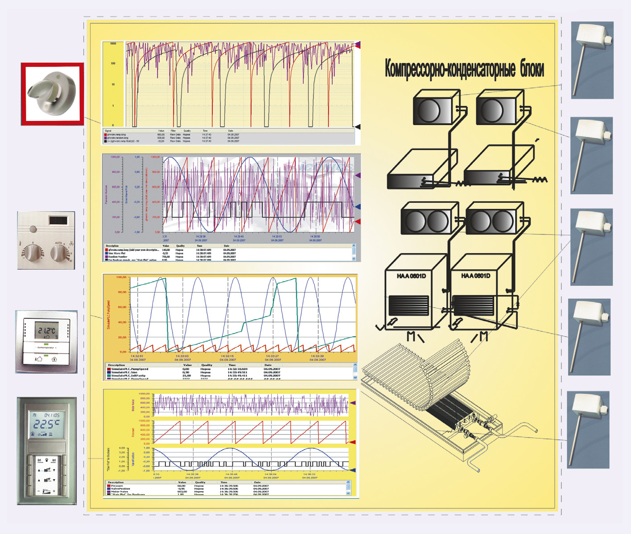
Task: Select the SimulatePLC.PumpSpeed row with value 0,00
Action: coord(230,369)
